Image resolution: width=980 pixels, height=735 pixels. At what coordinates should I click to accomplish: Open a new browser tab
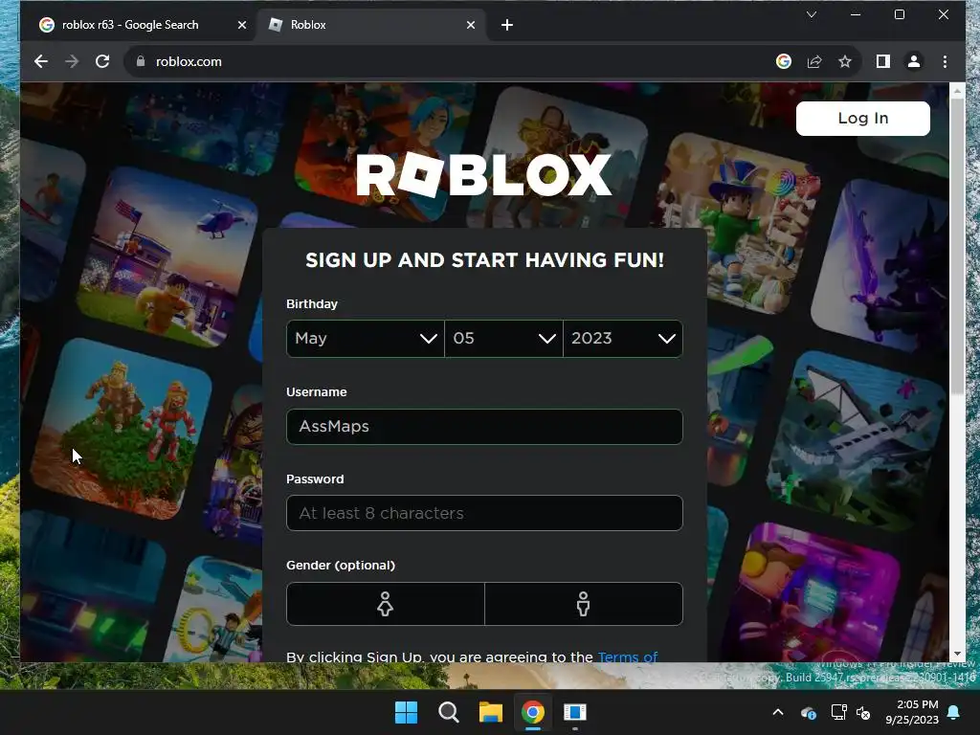[x=507, y=25]
